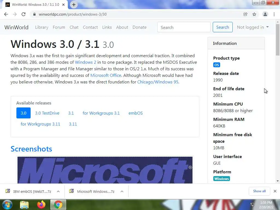Click the scrollbar up arrow
This screenshot has width=280, height=210.
coord(278,22)
